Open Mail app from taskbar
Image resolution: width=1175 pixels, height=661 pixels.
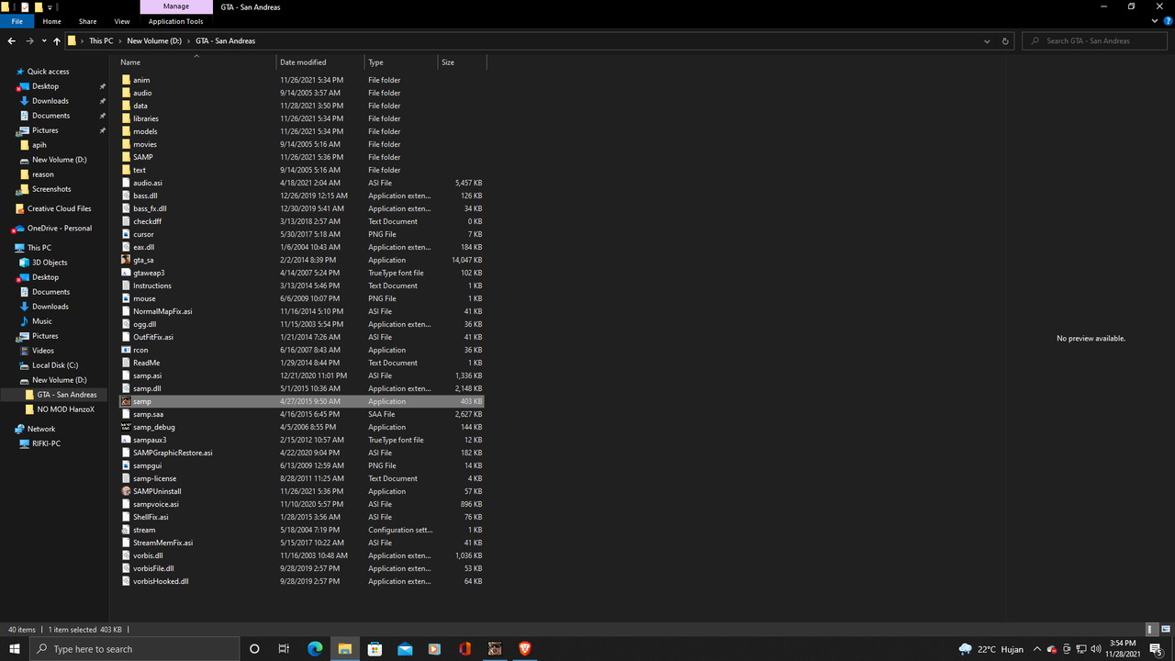pyautogui.click(x=405, y=649)
